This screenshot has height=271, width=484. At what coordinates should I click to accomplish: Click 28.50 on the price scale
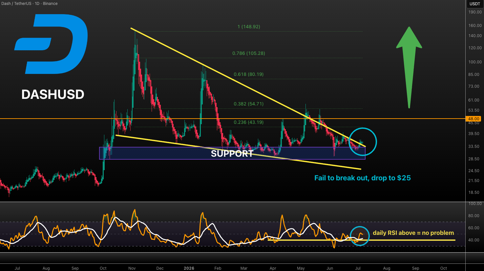474,159
